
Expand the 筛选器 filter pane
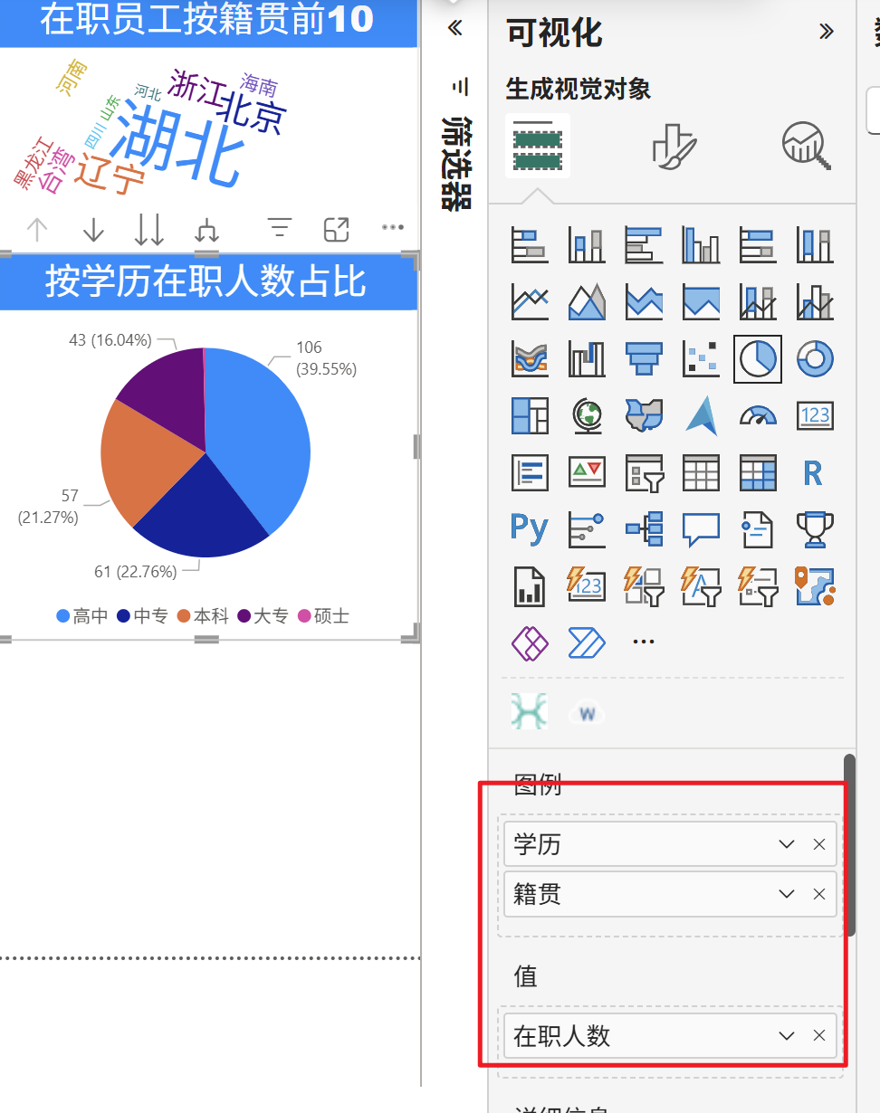pos(455,29)
